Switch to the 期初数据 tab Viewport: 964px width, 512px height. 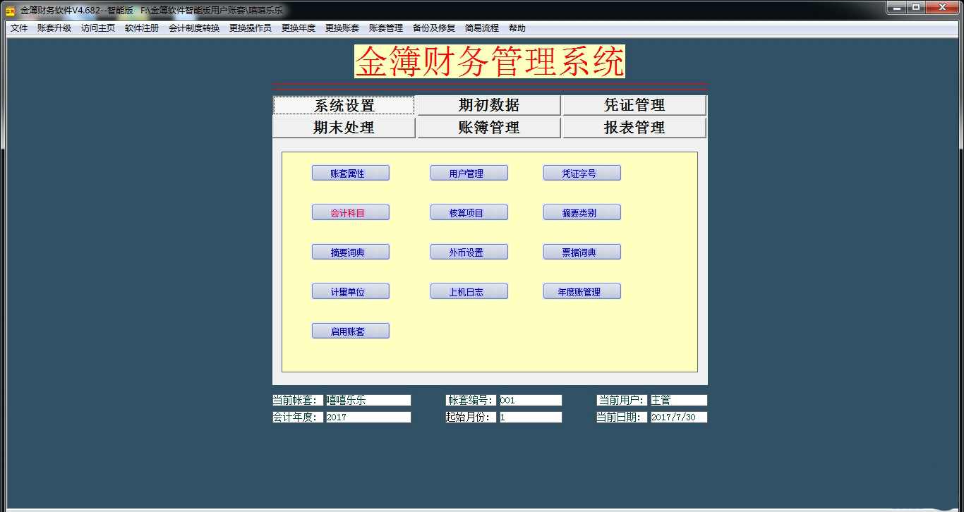click(x=489, y=105)
